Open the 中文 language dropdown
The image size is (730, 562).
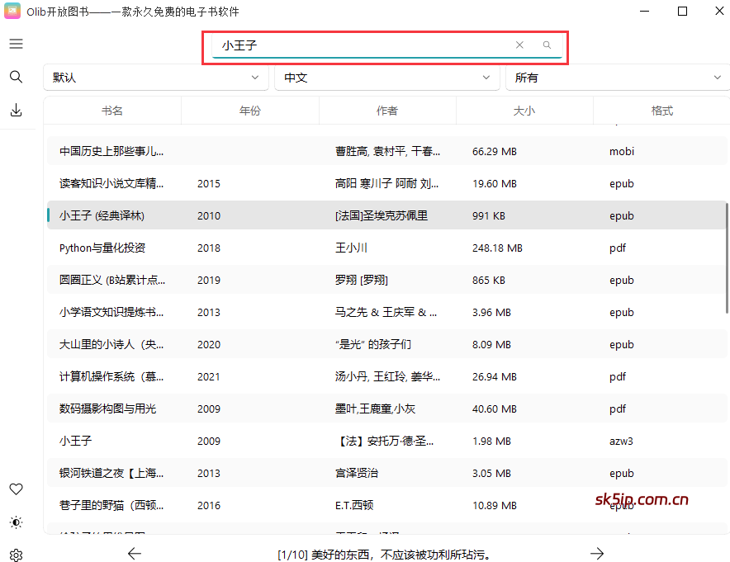(386, 77)
